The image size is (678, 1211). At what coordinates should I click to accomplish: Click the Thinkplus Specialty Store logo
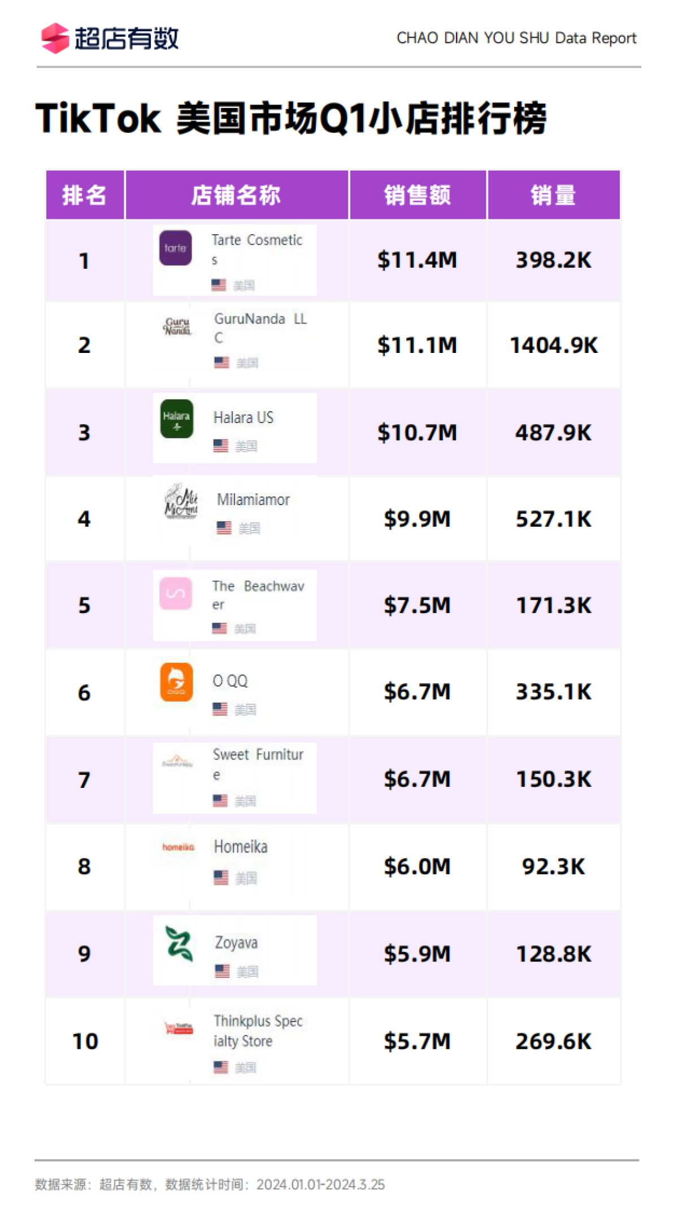[179, 1028]
